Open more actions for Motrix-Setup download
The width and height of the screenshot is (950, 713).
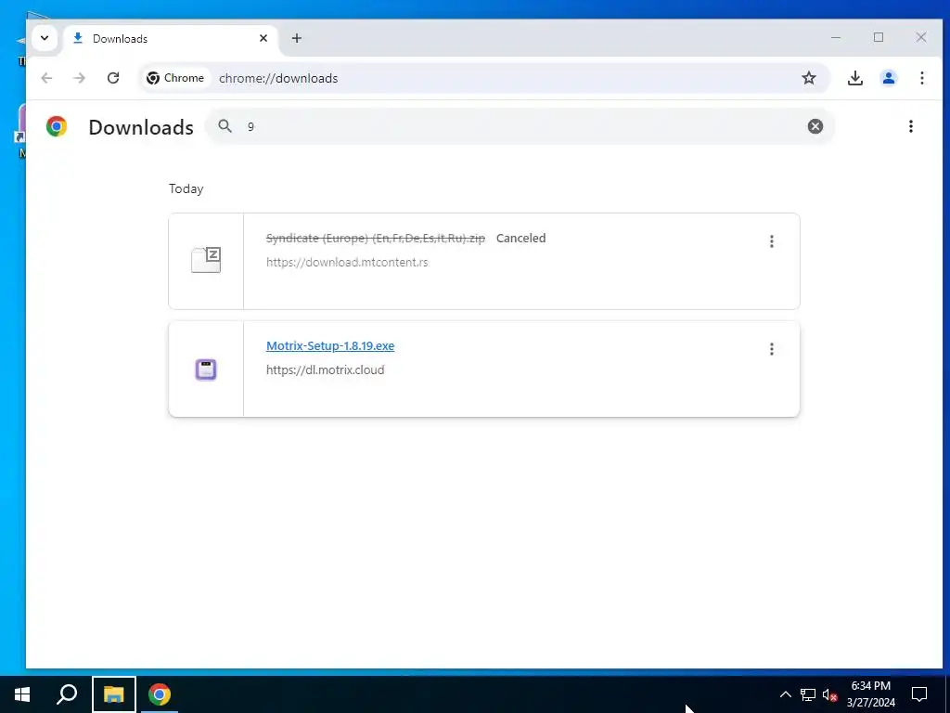771,349
